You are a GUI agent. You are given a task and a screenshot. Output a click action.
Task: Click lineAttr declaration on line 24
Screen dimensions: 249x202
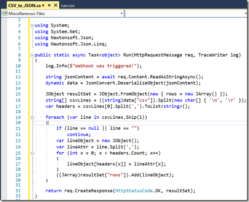[x=78, y=147]
